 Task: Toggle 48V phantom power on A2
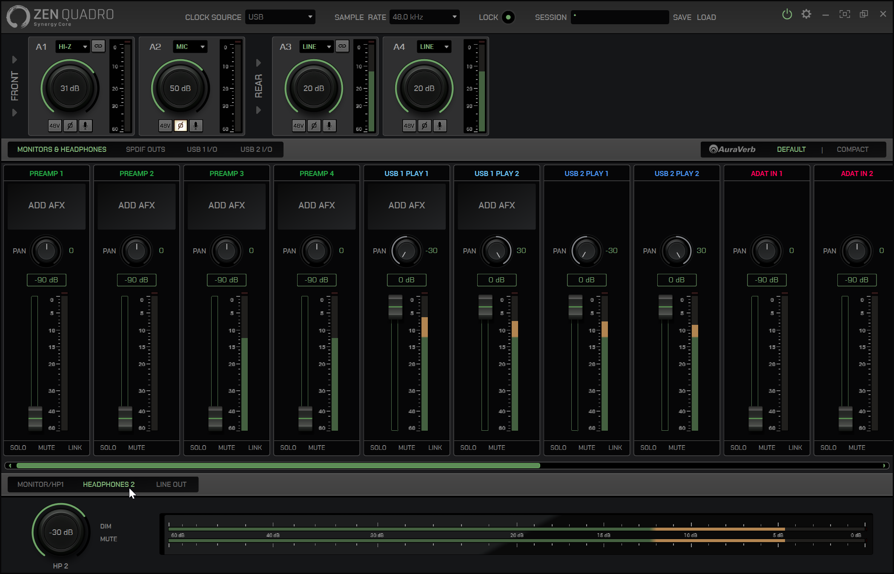[165, 126]
